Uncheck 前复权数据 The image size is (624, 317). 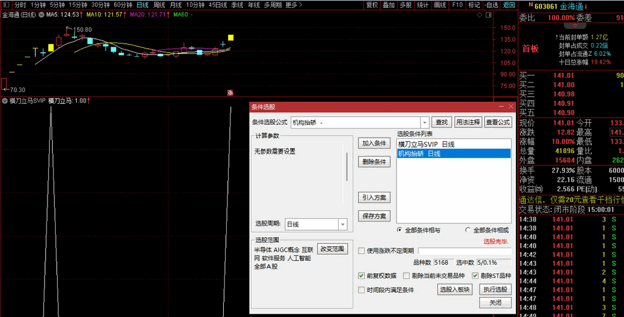pyautogui.click(x=362, y=275)
